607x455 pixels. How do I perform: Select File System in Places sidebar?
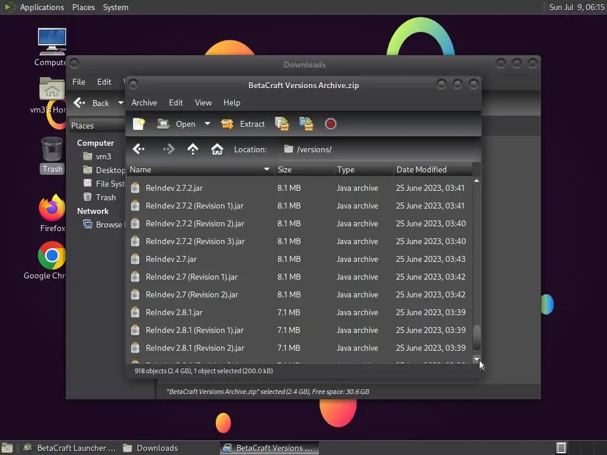click(104, 184)
